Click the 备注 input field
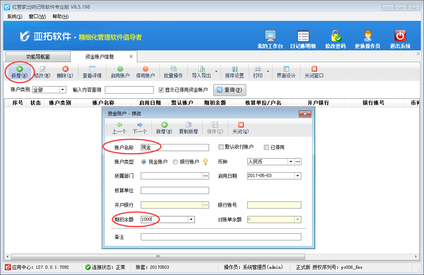Screen dimensions: 424x275 220,237
